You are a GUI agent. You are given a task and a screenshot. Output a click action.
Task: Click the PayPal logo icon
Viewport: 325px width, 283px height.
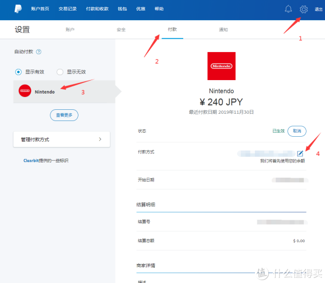(x=18, y=9)
